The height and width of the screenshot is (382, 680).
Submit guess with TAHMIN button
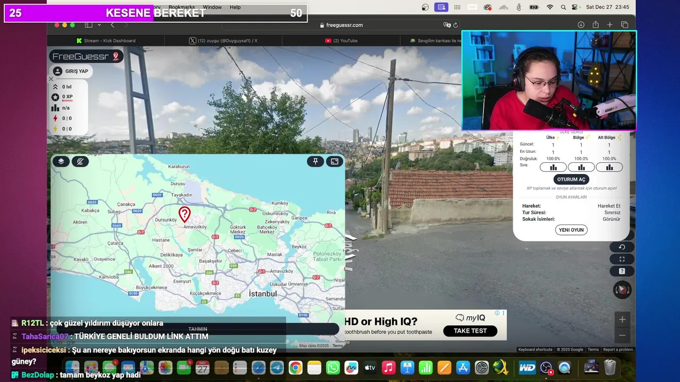(198, 329)
